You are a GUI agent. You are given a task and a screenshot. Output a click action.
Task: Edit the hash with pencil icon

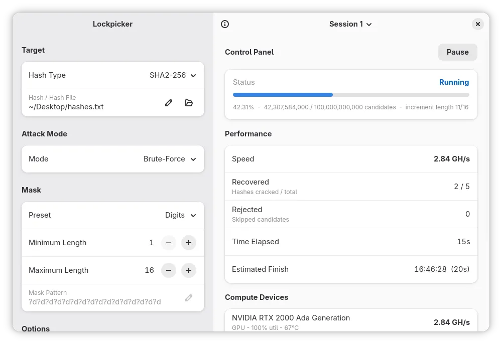click(x=169, y=103)
